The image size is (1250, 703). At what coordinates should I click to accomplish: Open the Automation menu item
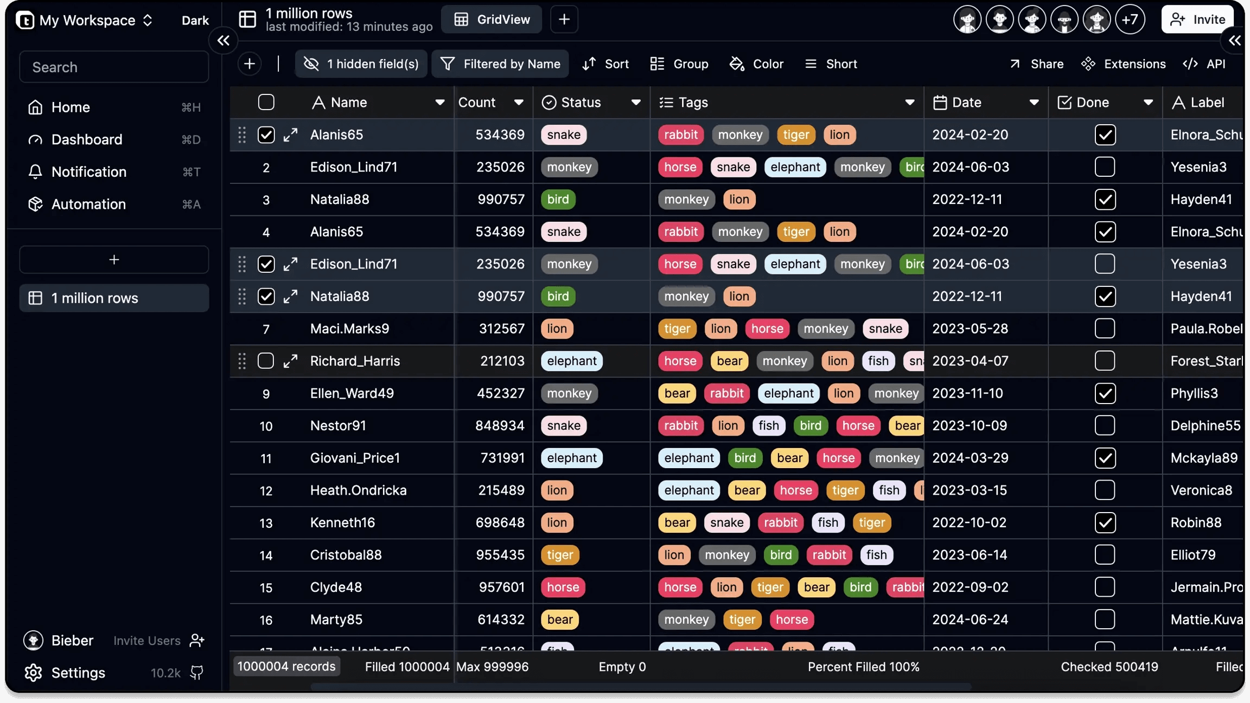(x=88, y=204)
